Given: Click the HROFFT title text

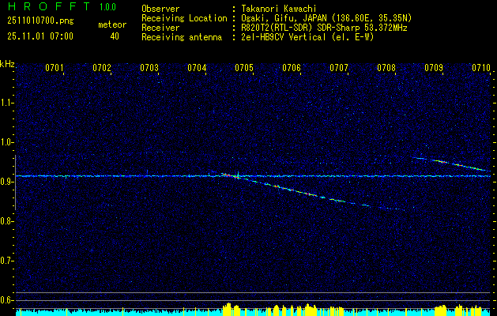Looking at the screenshot, I should [42, 7].
